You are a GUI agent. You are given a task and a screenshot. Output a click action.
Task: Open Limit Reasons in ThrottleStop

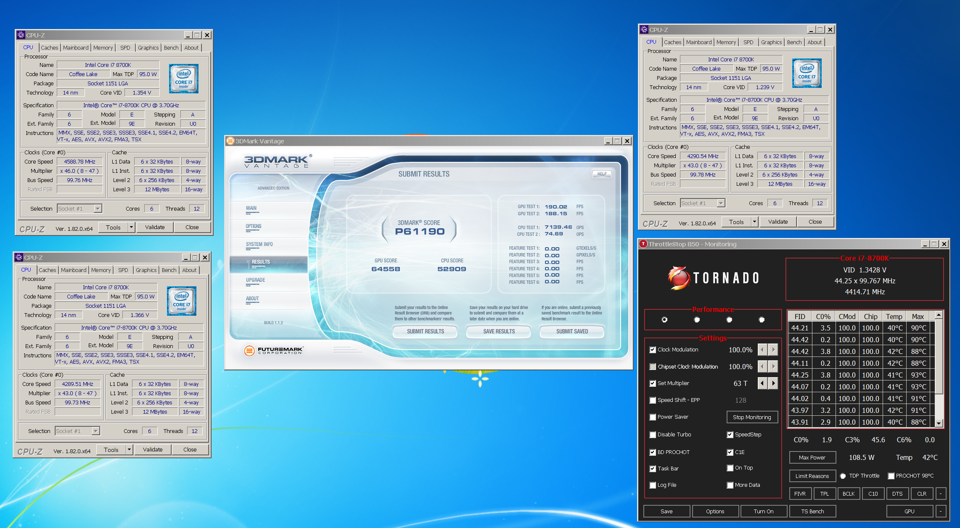pyautogui.click(x=812, y=476)
